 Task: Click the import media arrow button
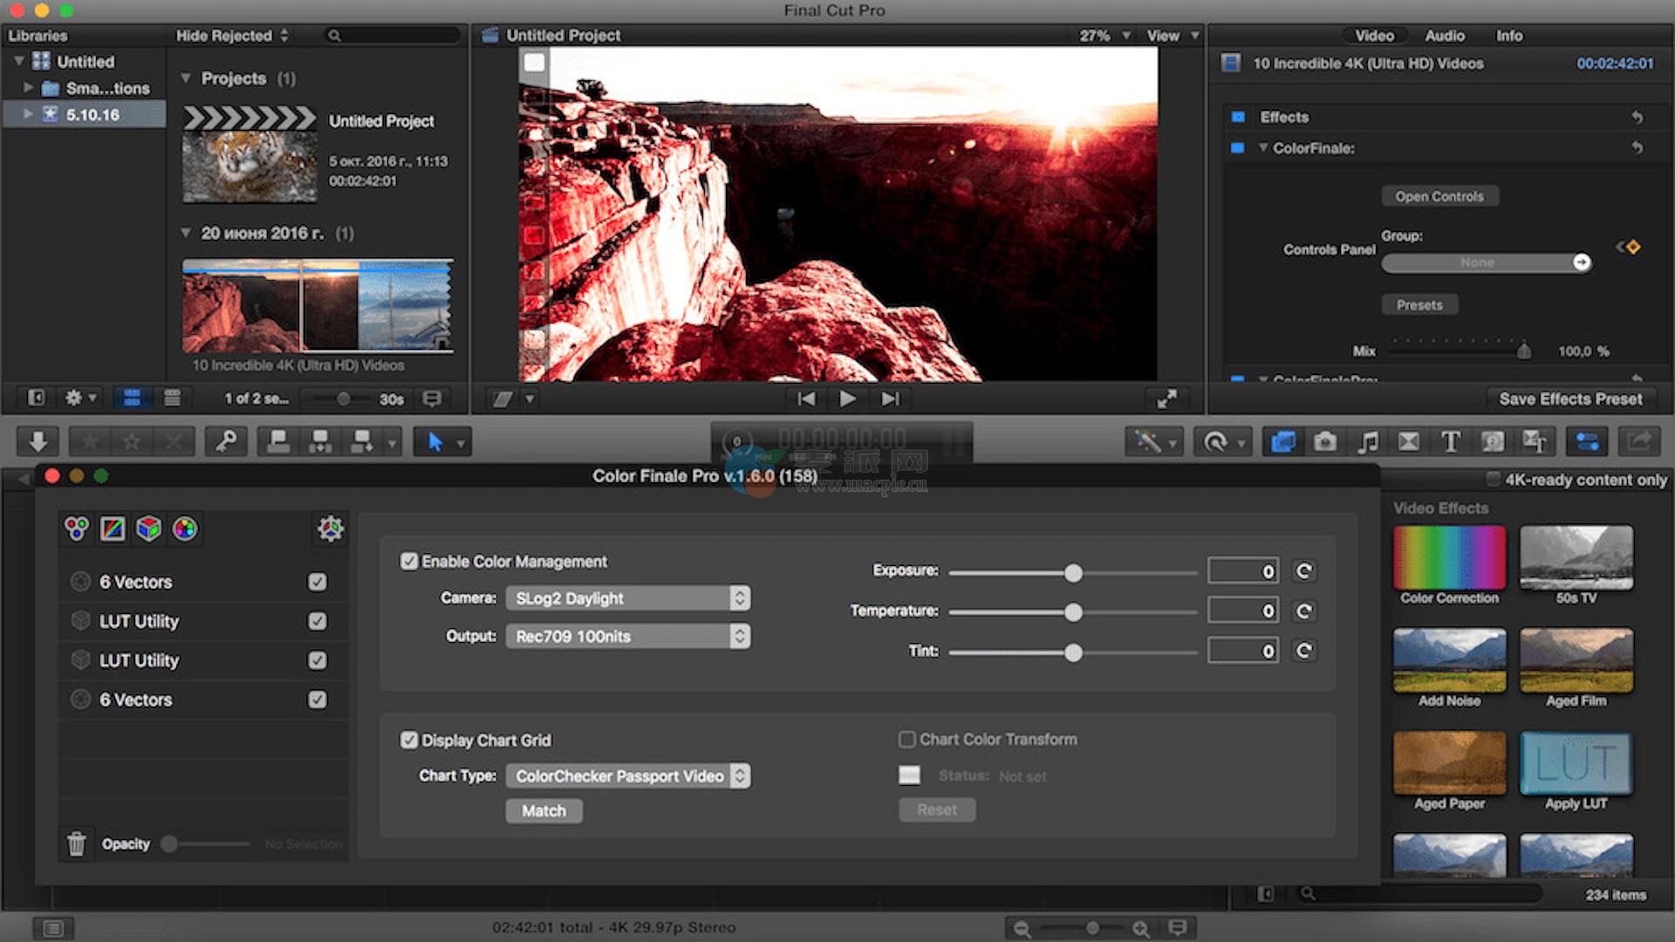[38, 442]
